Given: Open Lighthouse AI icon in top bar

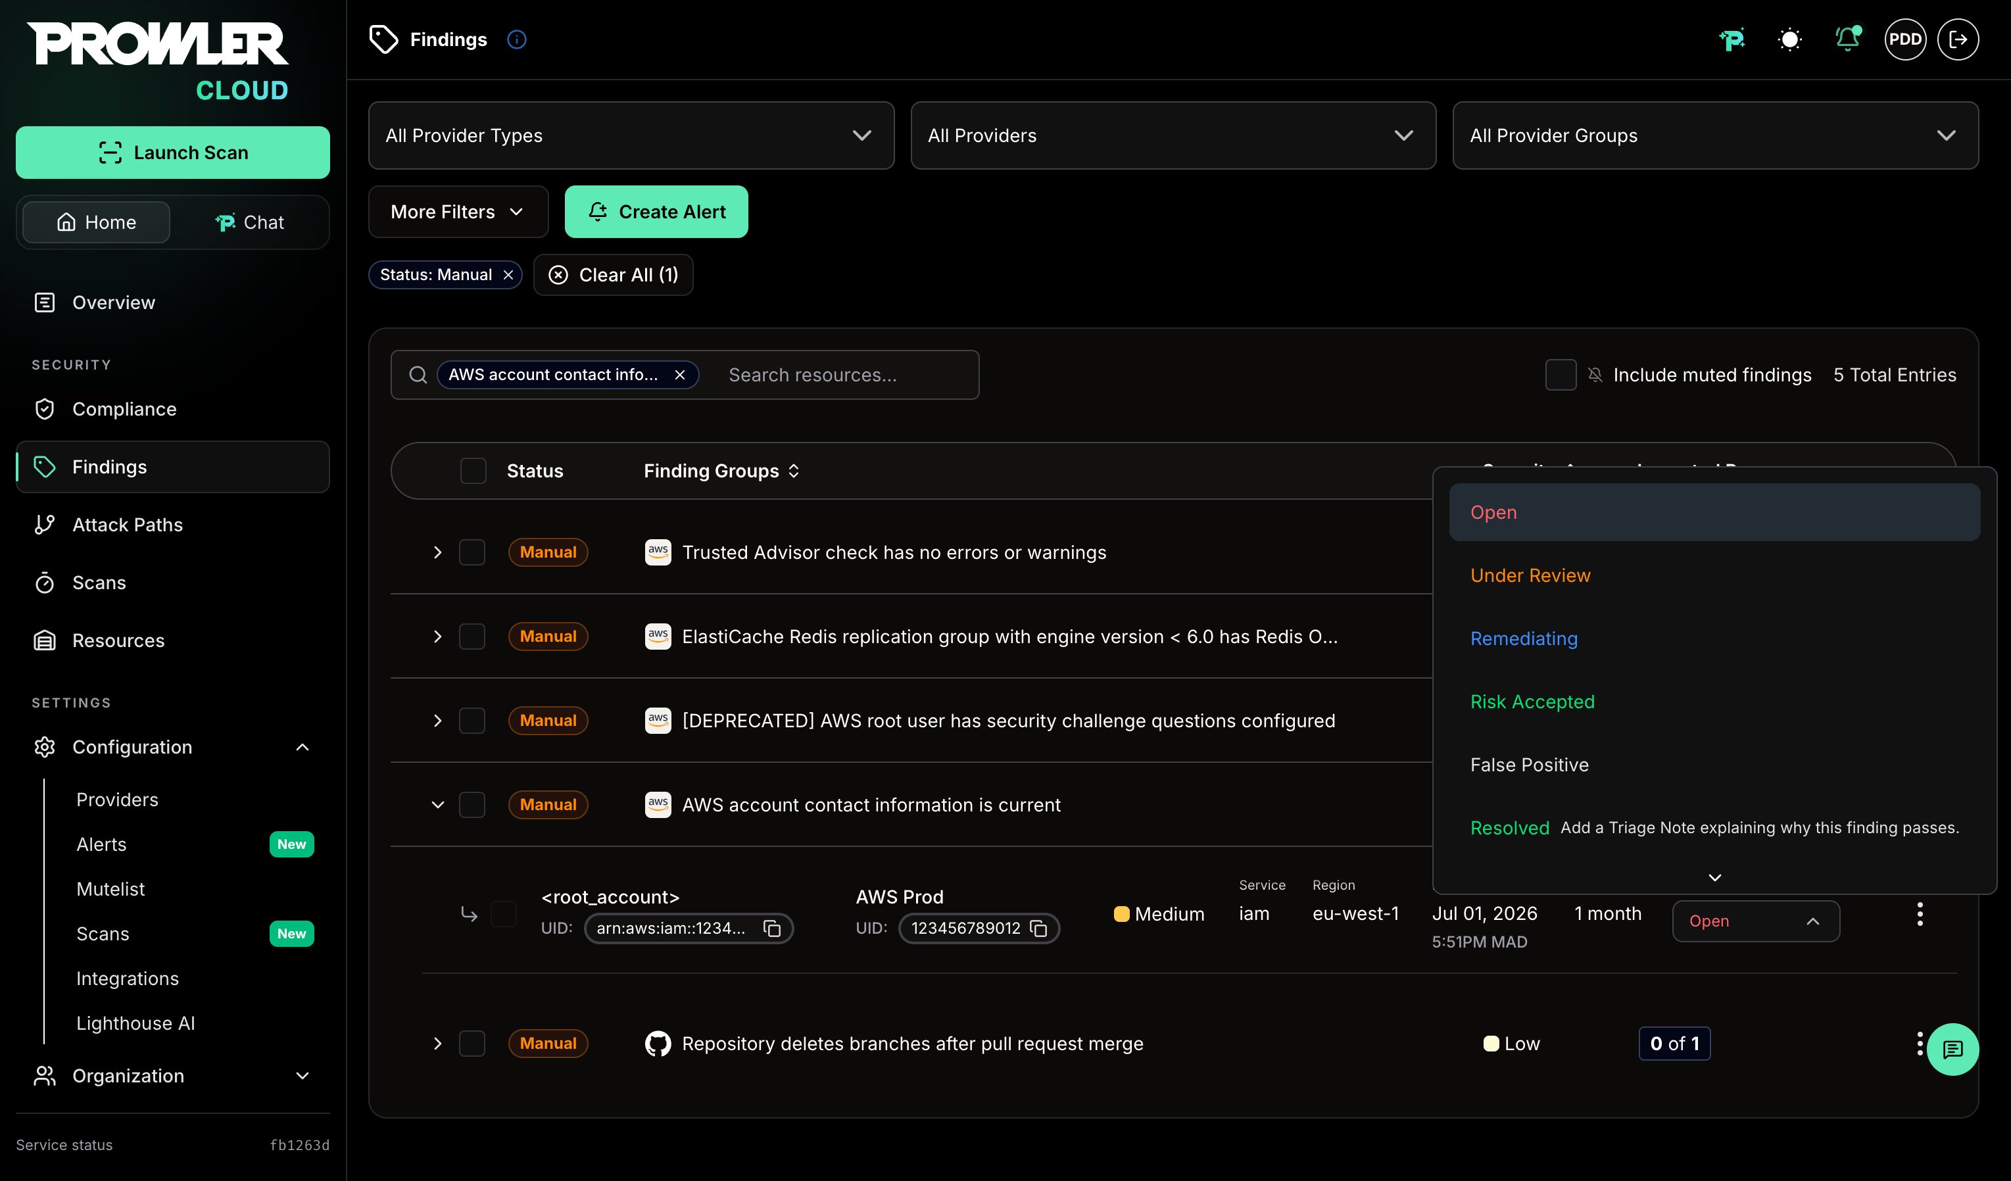Looking at the screenshot, I should tap(1732, 39).
